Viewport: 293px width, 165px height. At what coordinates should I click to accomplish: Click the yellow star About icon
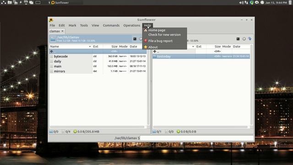tap(146, 47)
